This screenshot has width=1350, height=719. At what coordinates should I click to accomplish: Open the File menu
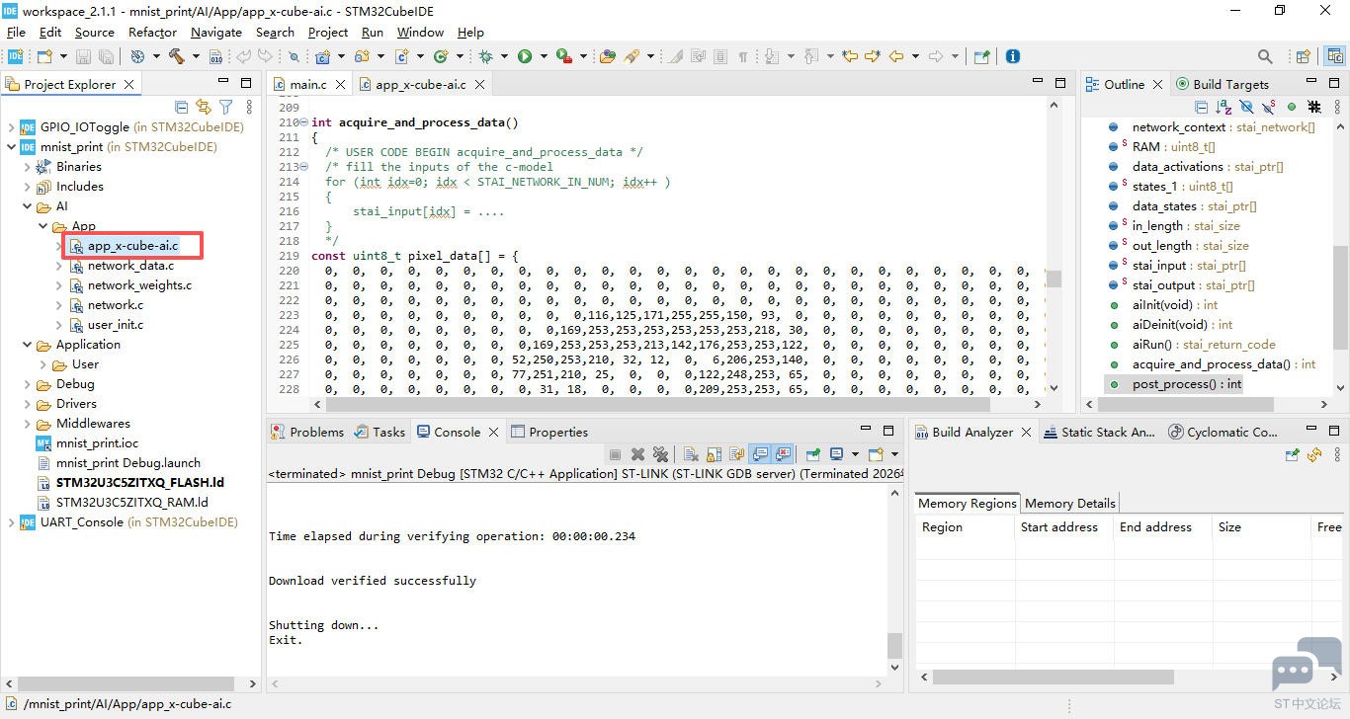[x=16, y=32]
